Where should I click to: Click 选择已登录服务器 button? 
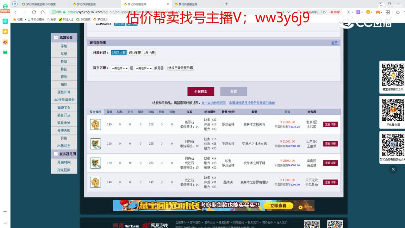[x=180, y=68]
